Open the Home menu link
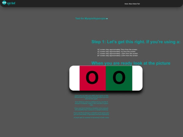Viewport: 183px width, 137px height. coord(126,4)
